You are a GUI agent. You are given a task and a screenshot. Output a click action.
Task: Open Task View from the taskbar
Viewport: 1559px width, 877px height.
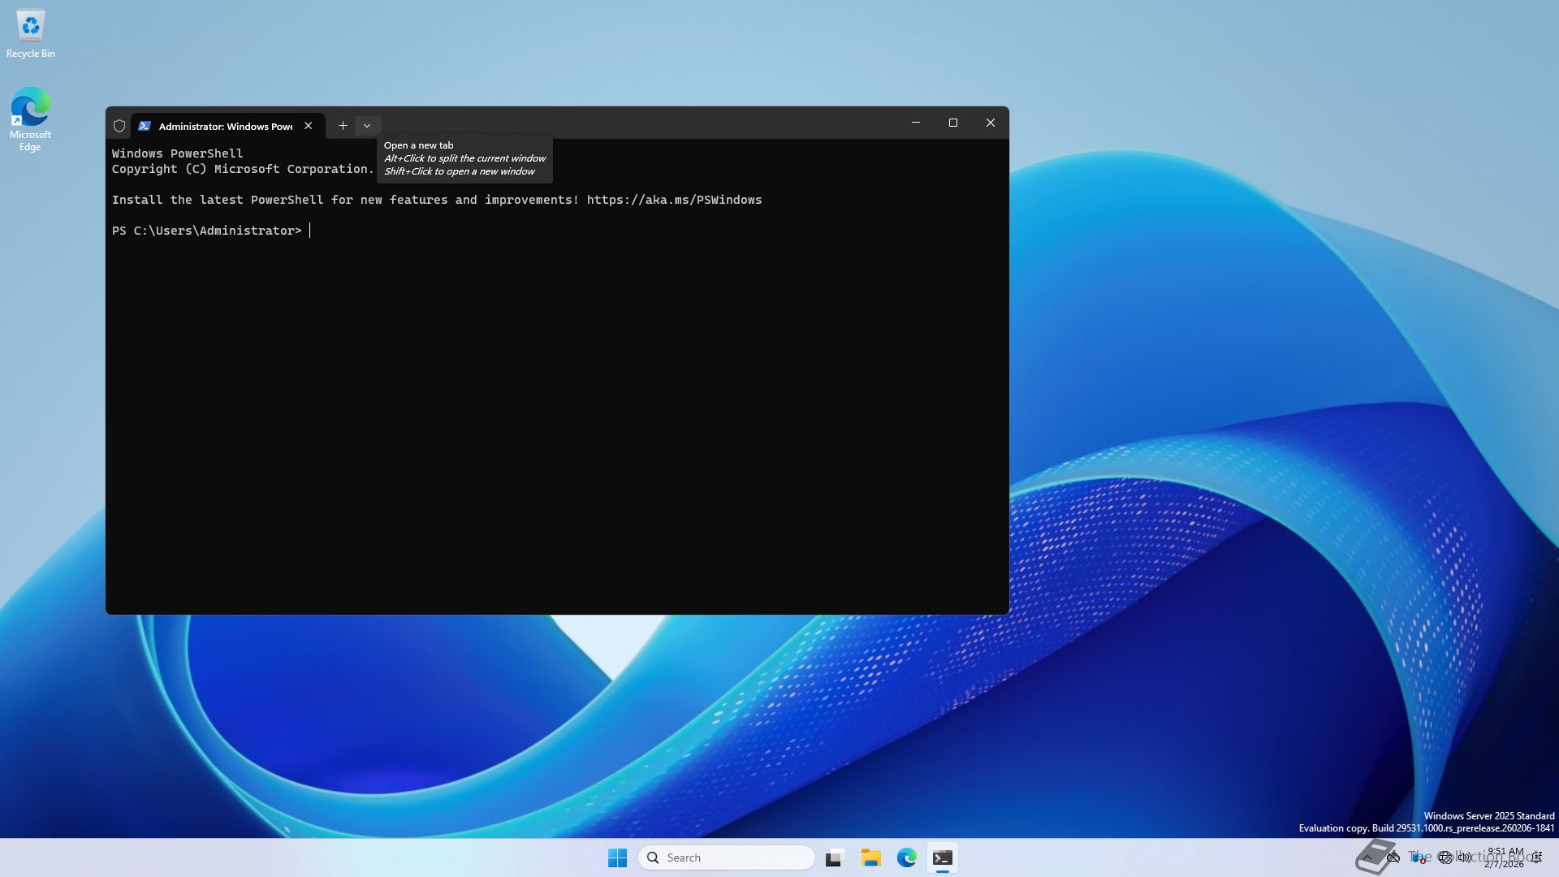(835, 858)
